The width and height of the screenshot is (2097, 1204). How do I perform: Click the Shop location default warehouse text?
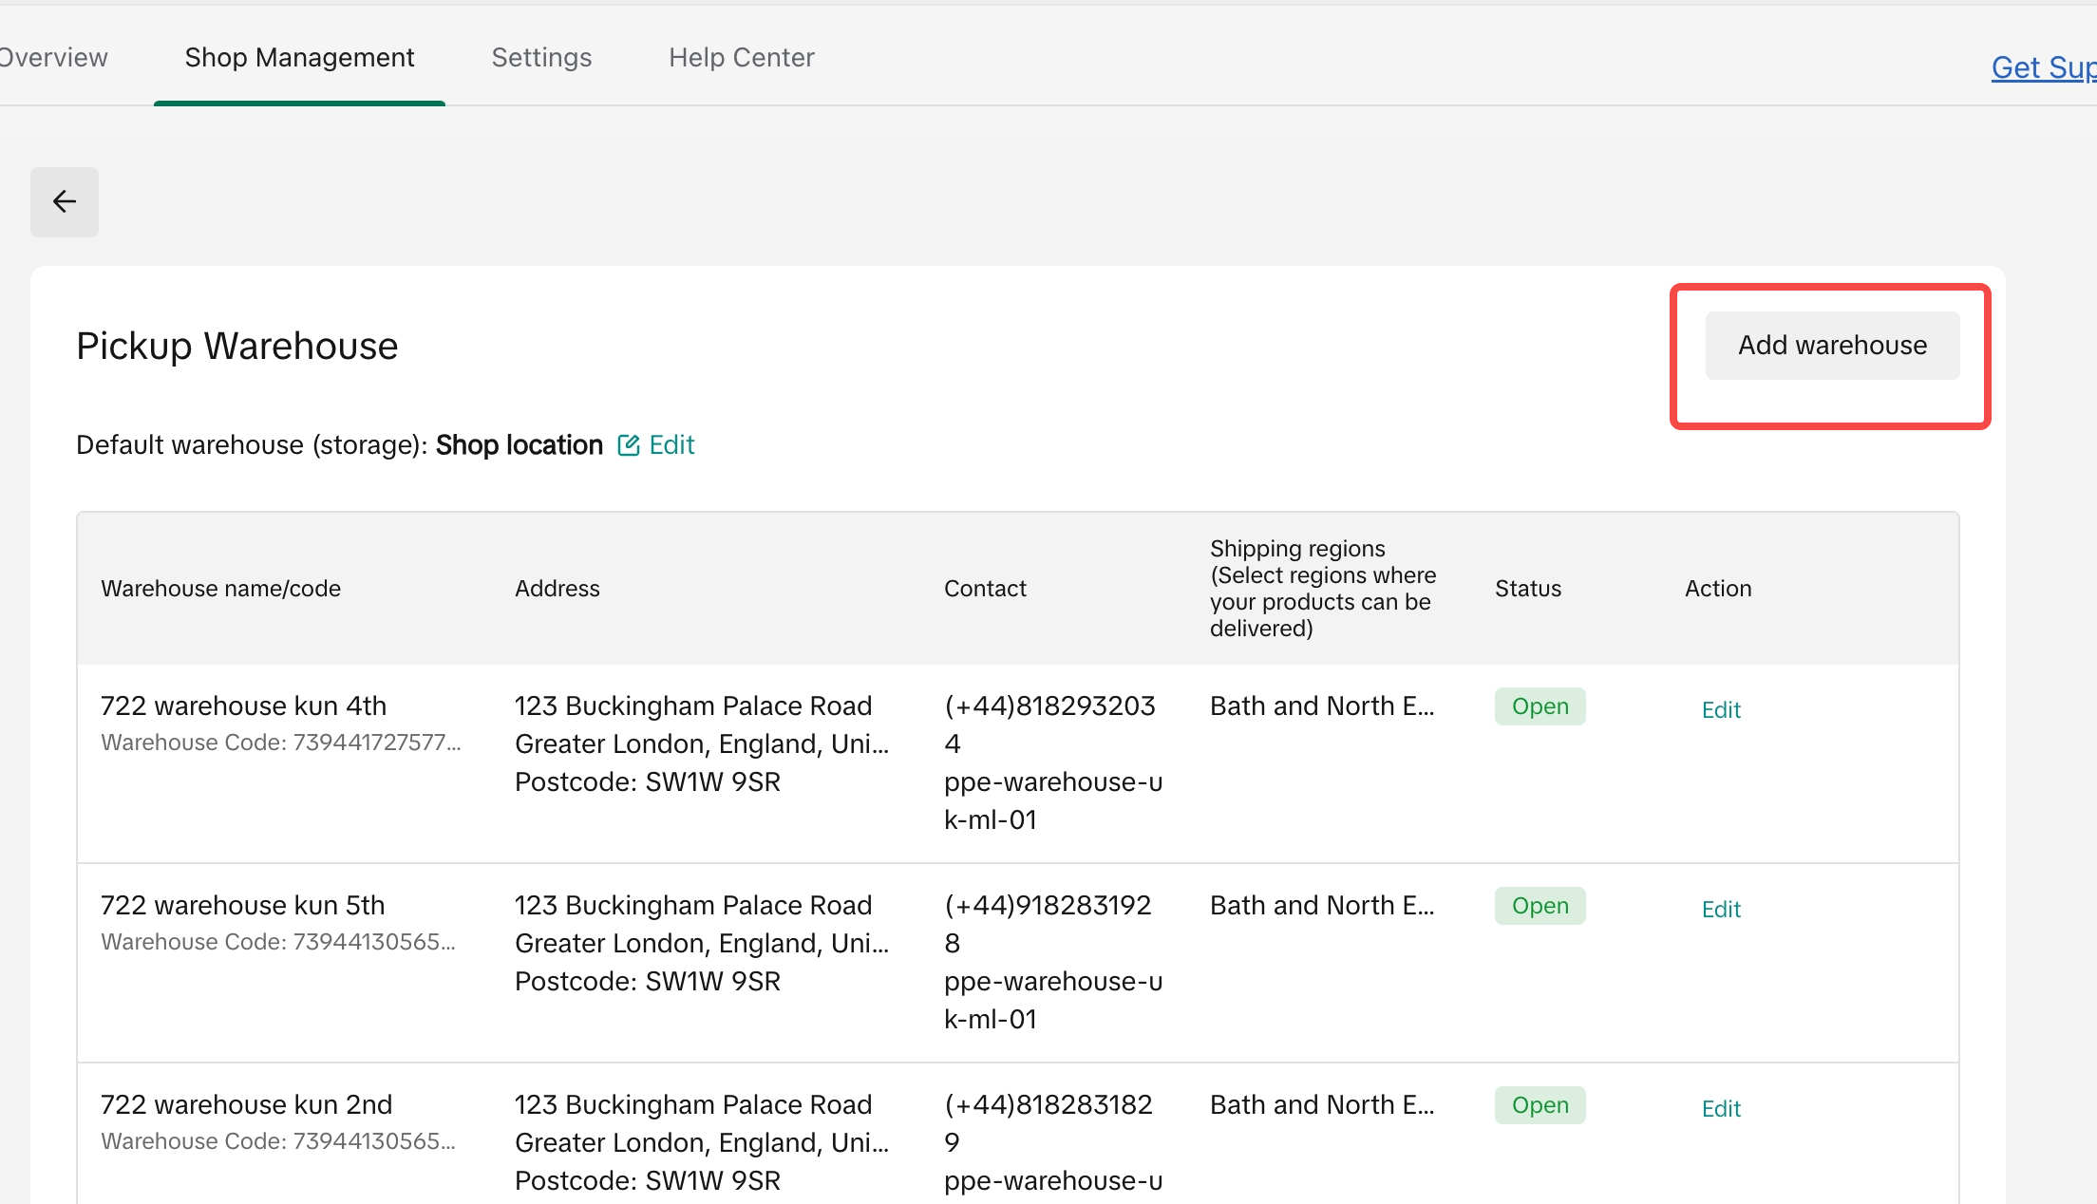pyautogui.click(x=519, y=445)
